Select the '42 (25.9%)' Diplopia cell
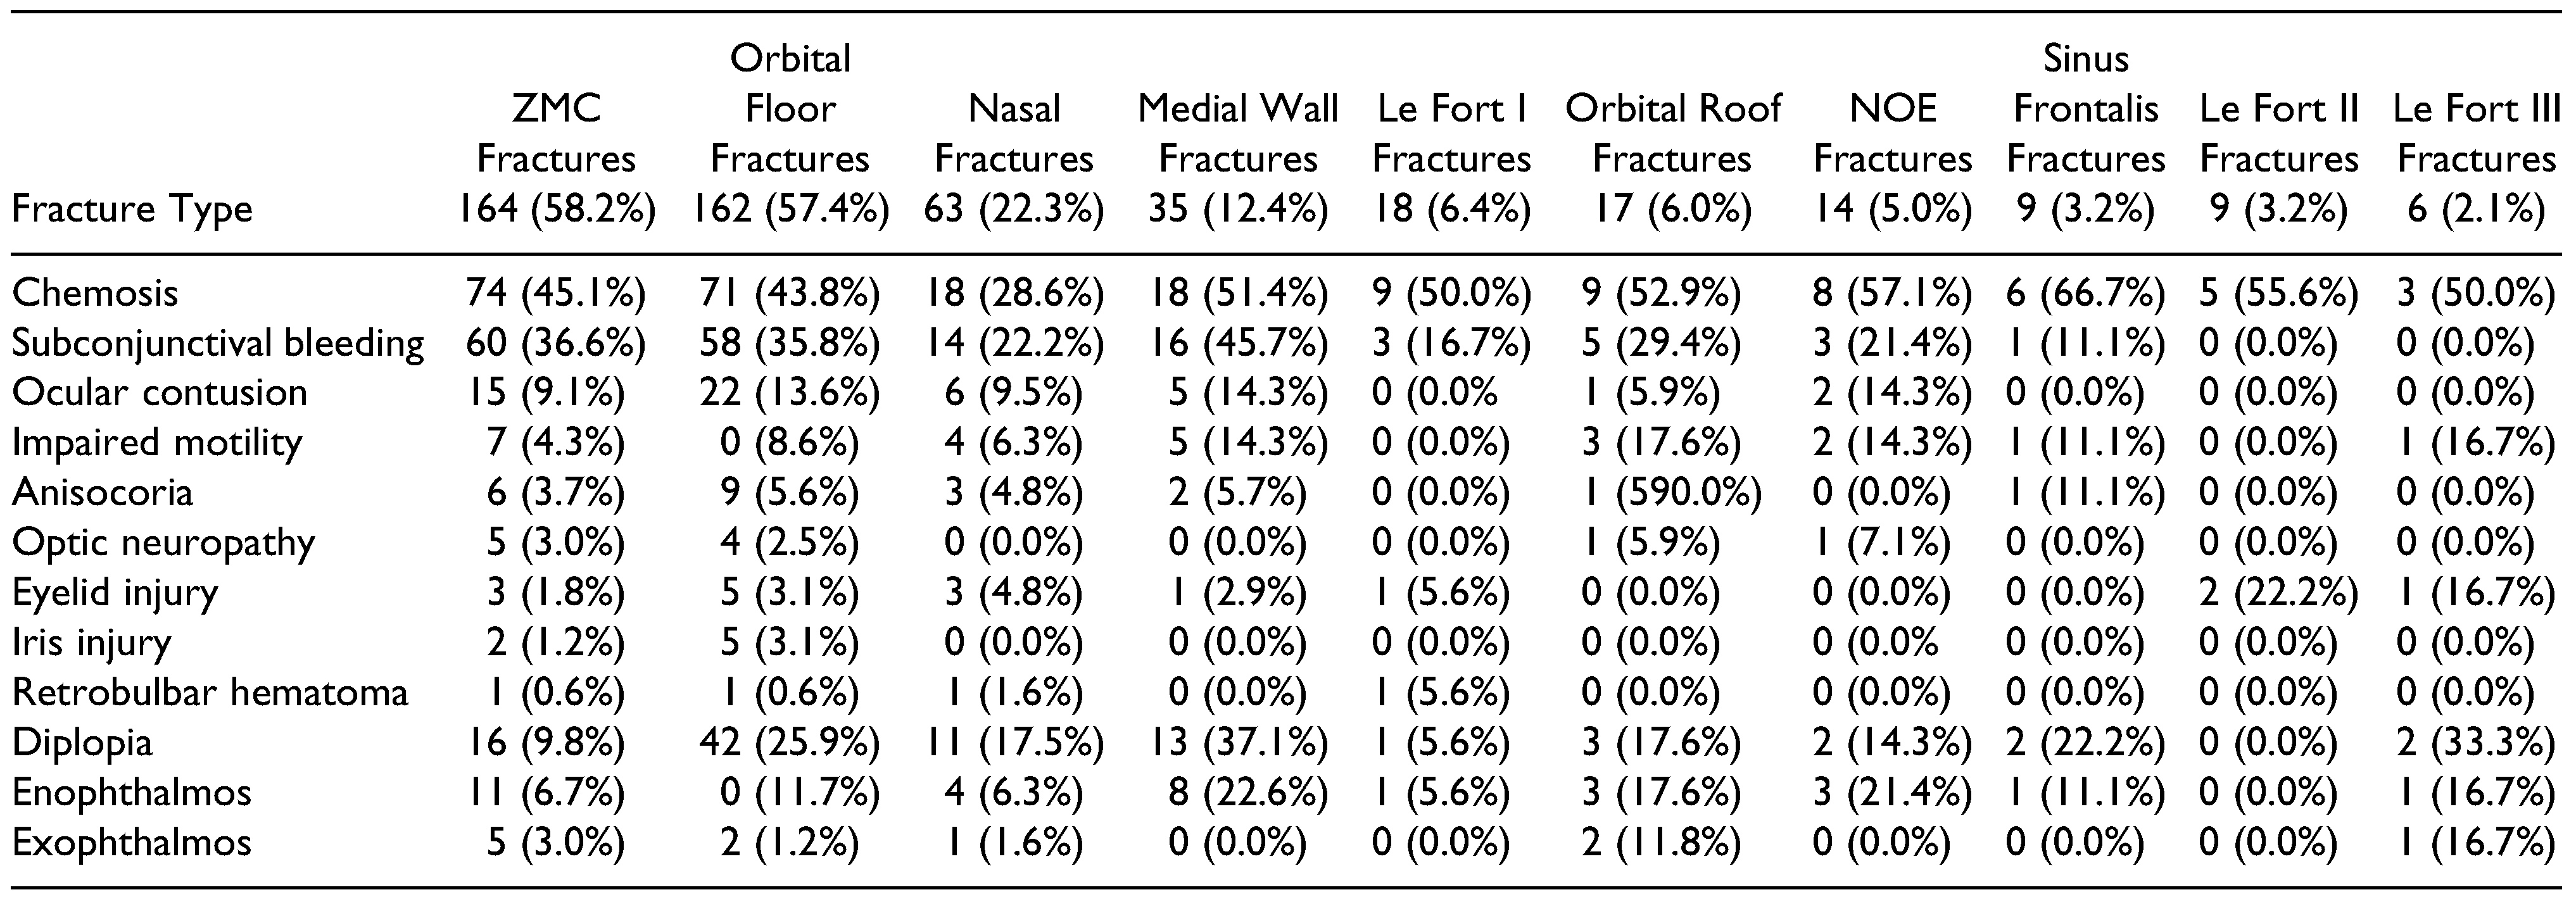The image size is (2576, 904). (790, 743)
